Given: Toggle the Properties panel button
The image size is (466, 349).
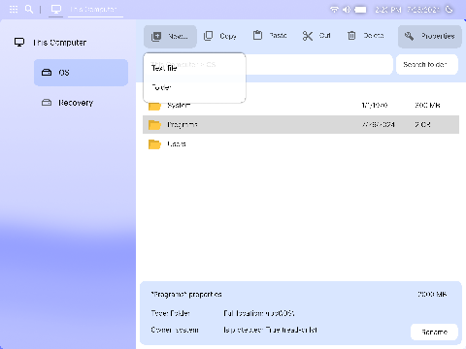Looking at the screenshot, I should 430,37.
